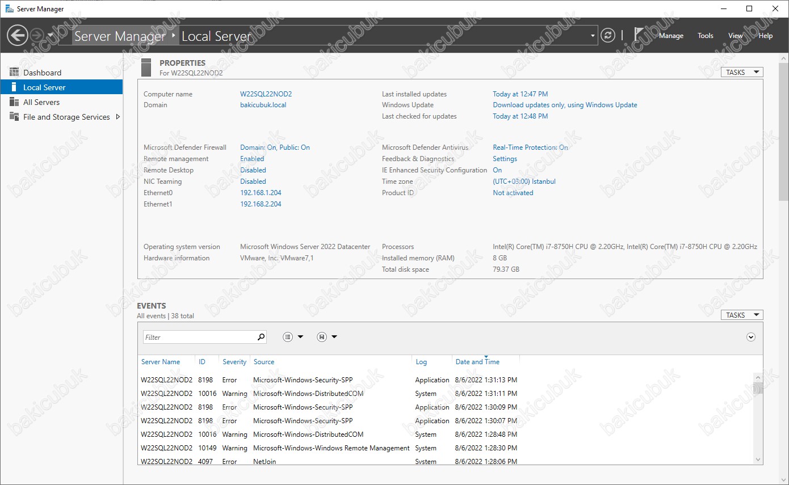Open File and Storage Services

66,117
